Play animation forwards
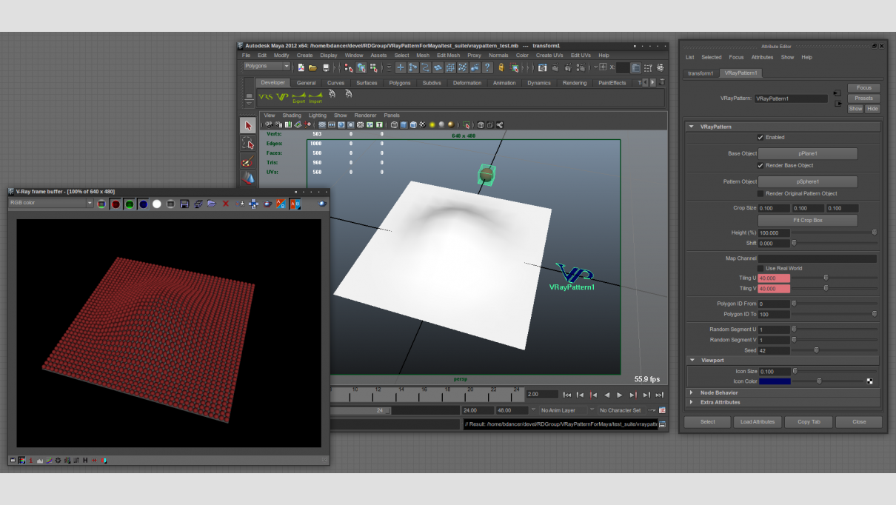This screenshot has height=505, width=896. tap(619, 395)
